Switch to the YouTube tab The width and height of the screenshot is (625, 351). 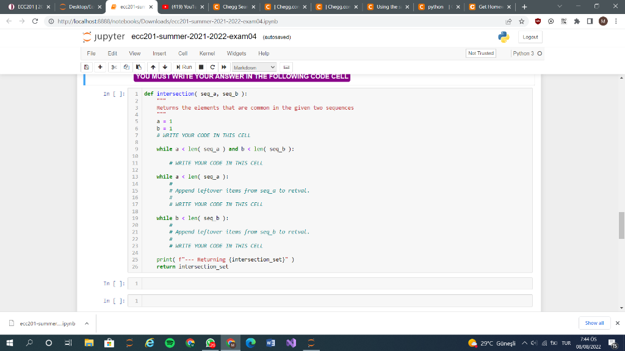point(183,7)
